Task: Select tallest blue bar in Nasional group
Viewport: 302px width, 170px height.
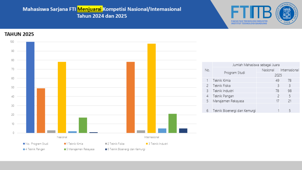Action: tap(30, 87)
